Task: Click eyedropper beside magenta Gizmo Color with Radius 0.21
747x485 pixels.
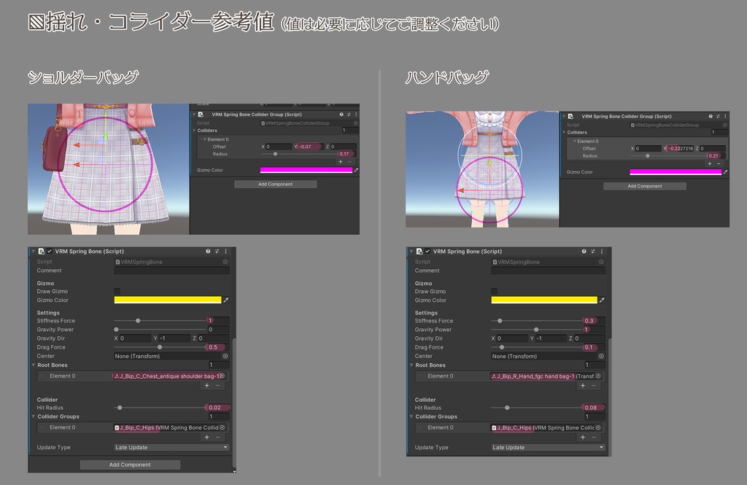Action: [726, 172]
